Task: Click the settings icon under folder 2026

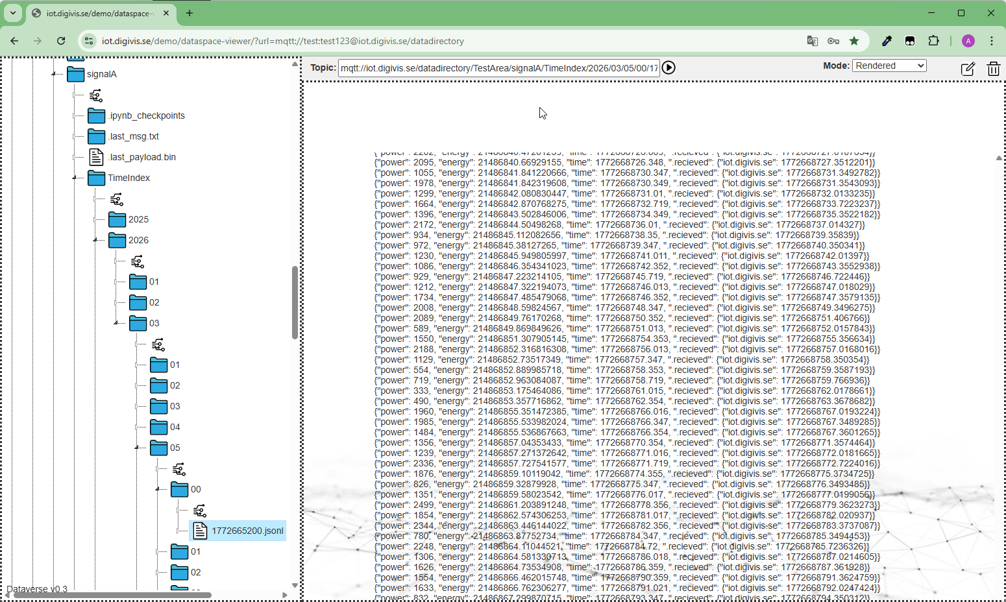Action: coord(138,261)
